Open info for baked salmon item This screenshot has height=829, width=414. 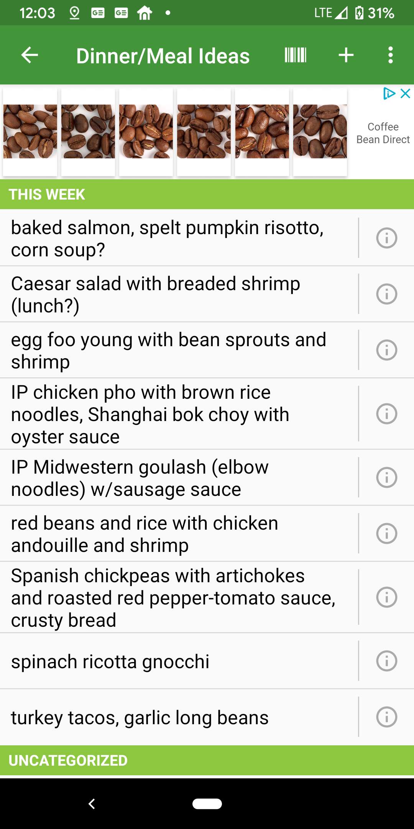[386, 238]
